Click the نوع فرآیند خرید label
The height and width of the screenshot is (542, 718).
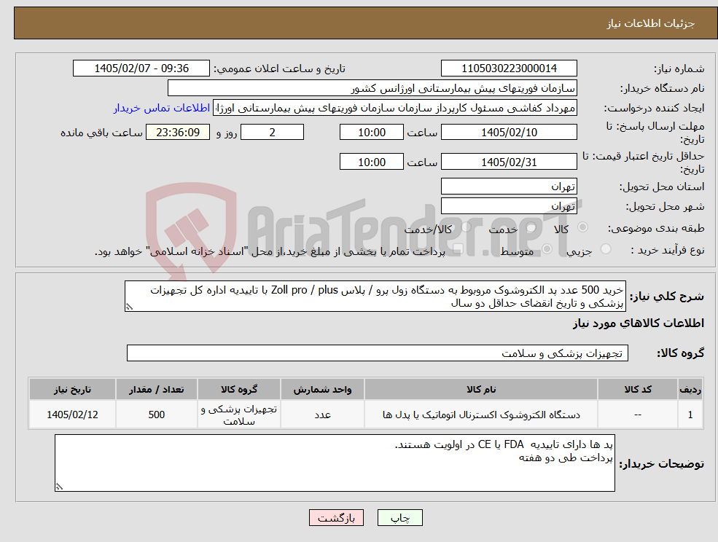point(668,250)
